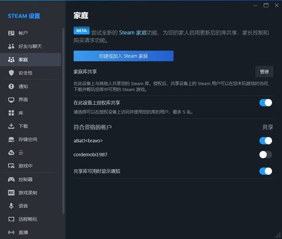The image size is (282, 239).
Task: Click the 库 grid icon
Action: click(11, 113)
